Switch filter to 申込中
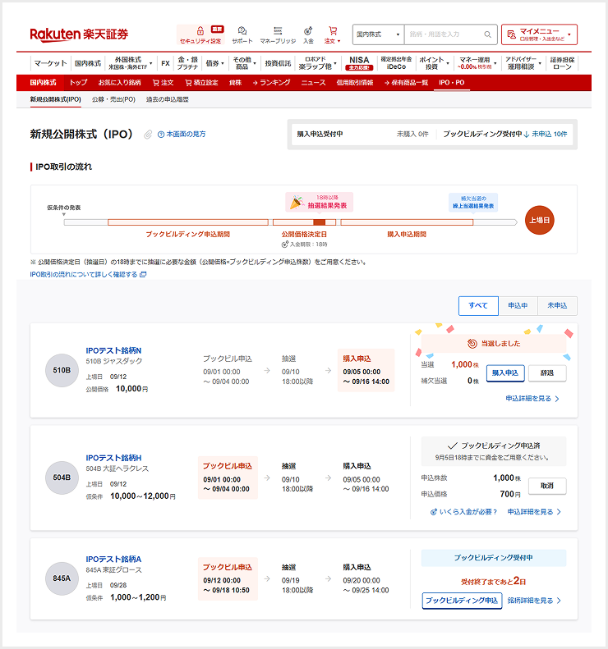The height and width of the screenshot is (649, 608). tap(518, 306)
